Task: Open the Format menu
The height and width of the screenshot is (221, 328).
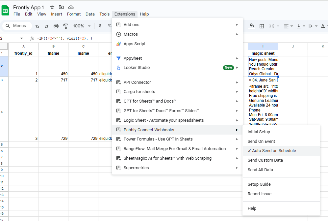Action: point(74,14)
